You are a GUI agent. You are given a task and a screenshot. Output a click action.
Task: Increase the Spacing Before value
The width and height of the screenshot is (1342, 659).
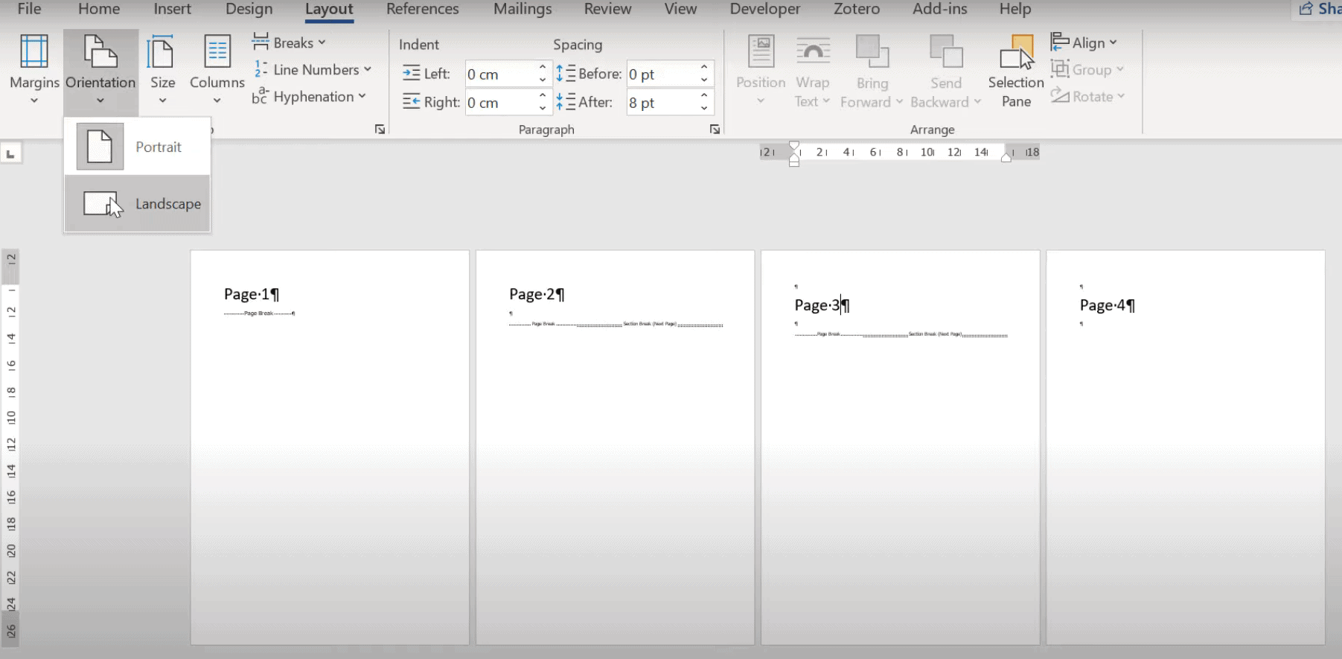tap(704, 68)
